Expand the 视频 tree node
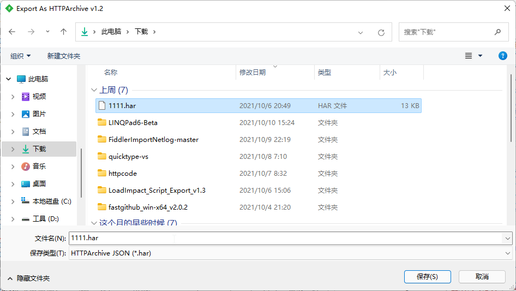Screen dimensions: 516x291 coord(13,97)
